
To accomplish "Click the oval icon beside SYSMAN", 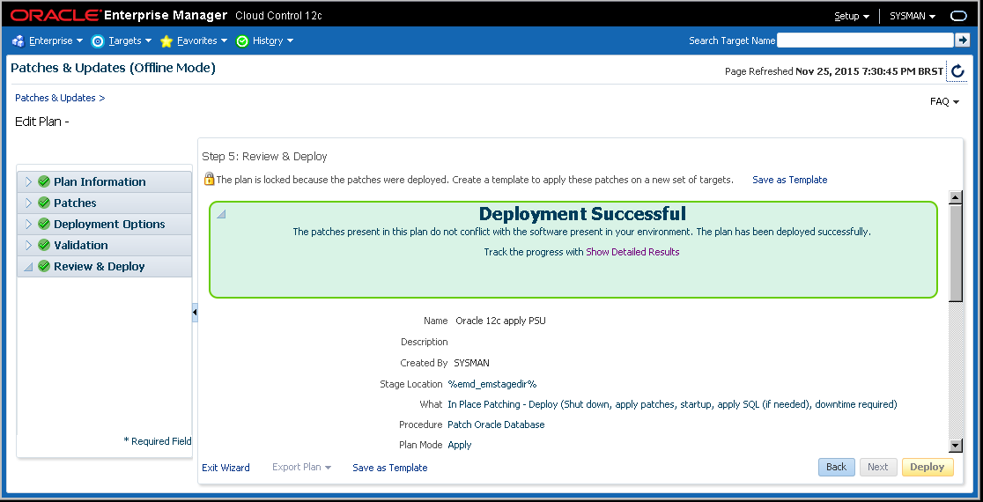I will pos(959,17).
